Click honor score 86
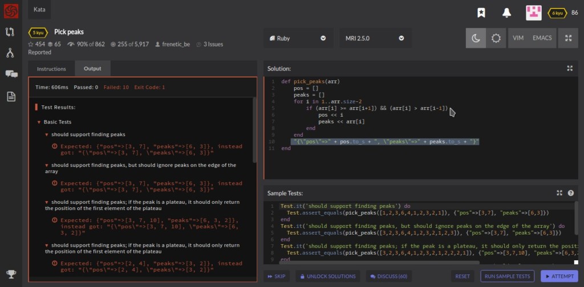The height and width of the screenshot is (287, 584). [x=575, y=13]
